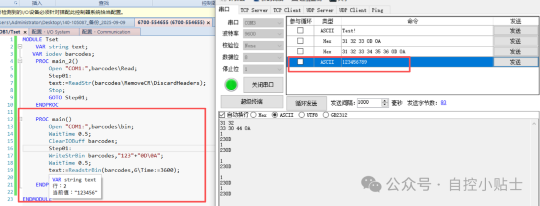The width and height of the screenshot is (540, 206).
Task: Open the 串口 COM3 dropdown
Action: pyautogui.click(x=263, y=23)
